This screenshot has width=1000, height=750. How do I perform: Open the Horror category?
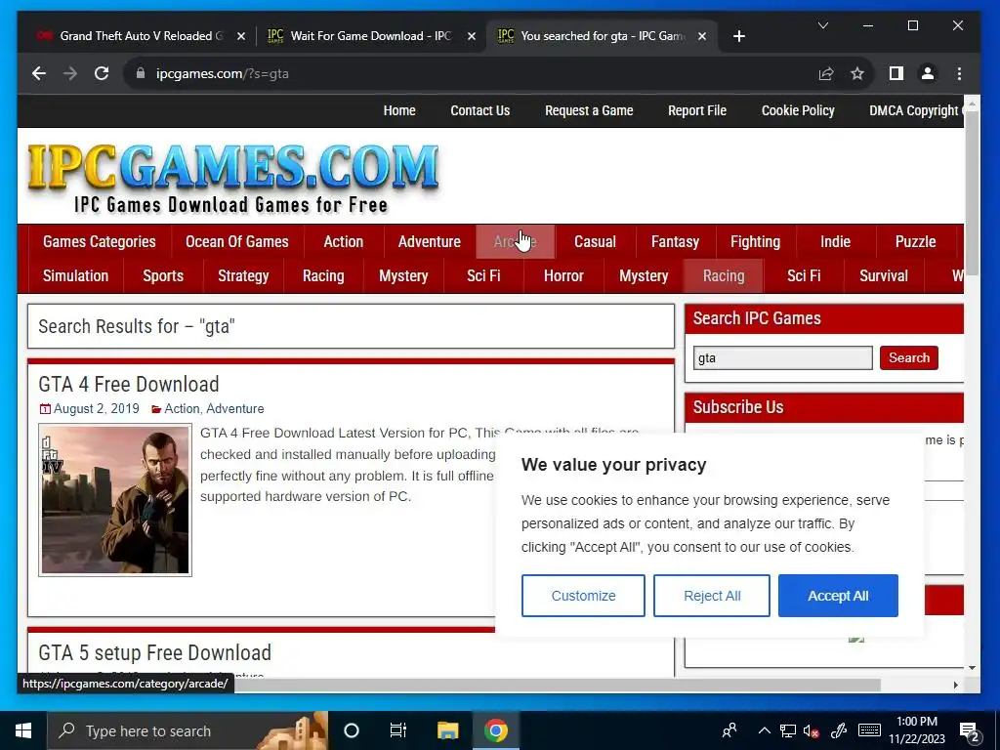(563, 276)
